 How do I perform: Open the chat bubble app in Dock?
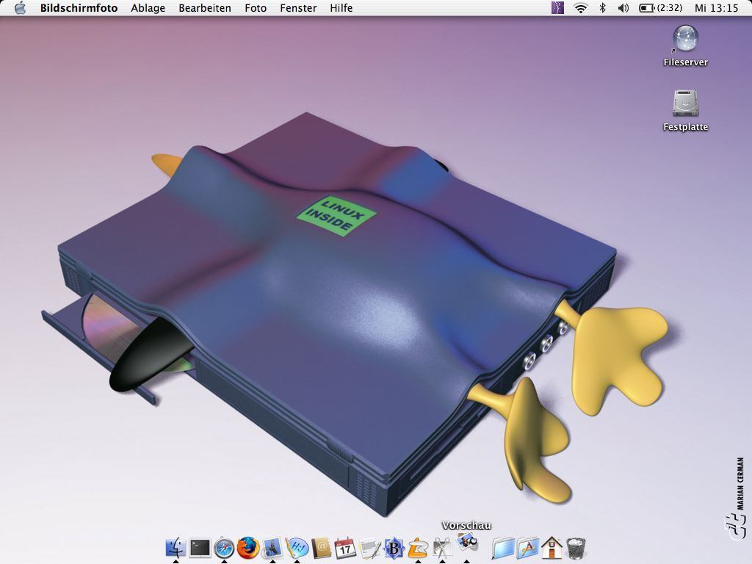coord(297,548)
